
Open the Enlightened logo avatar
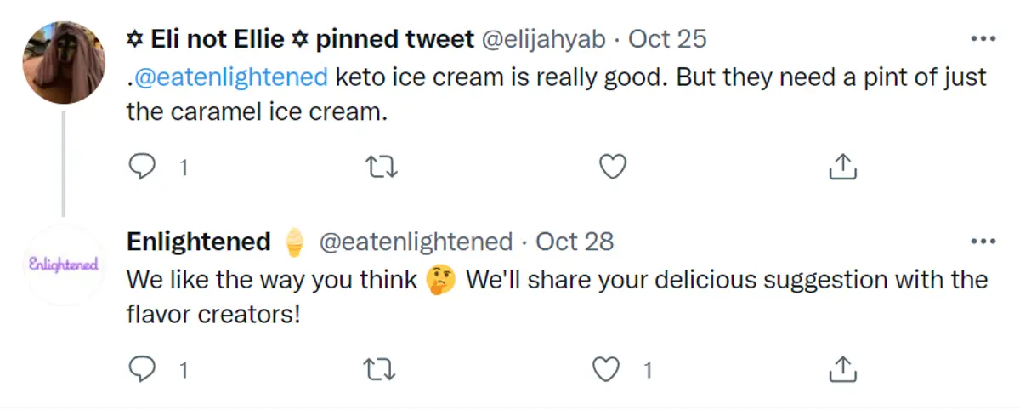pyautogui.click(x=63, y=264)
